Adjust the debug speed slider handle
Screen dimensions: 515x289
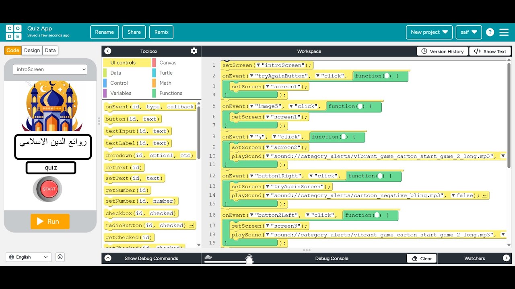tap(249, 259)
